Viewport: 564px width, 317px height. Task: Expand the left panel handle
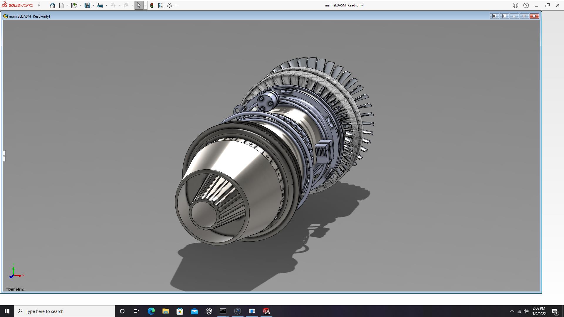pyautogui.click(x=4, y=156)
